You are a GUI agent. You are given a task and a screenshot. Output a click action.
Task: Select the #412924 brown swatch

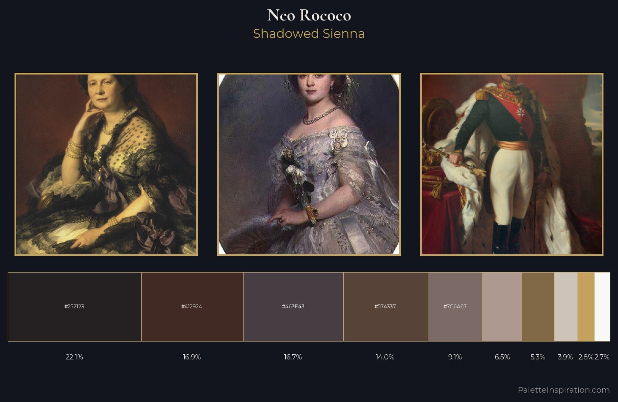[192, 307]
